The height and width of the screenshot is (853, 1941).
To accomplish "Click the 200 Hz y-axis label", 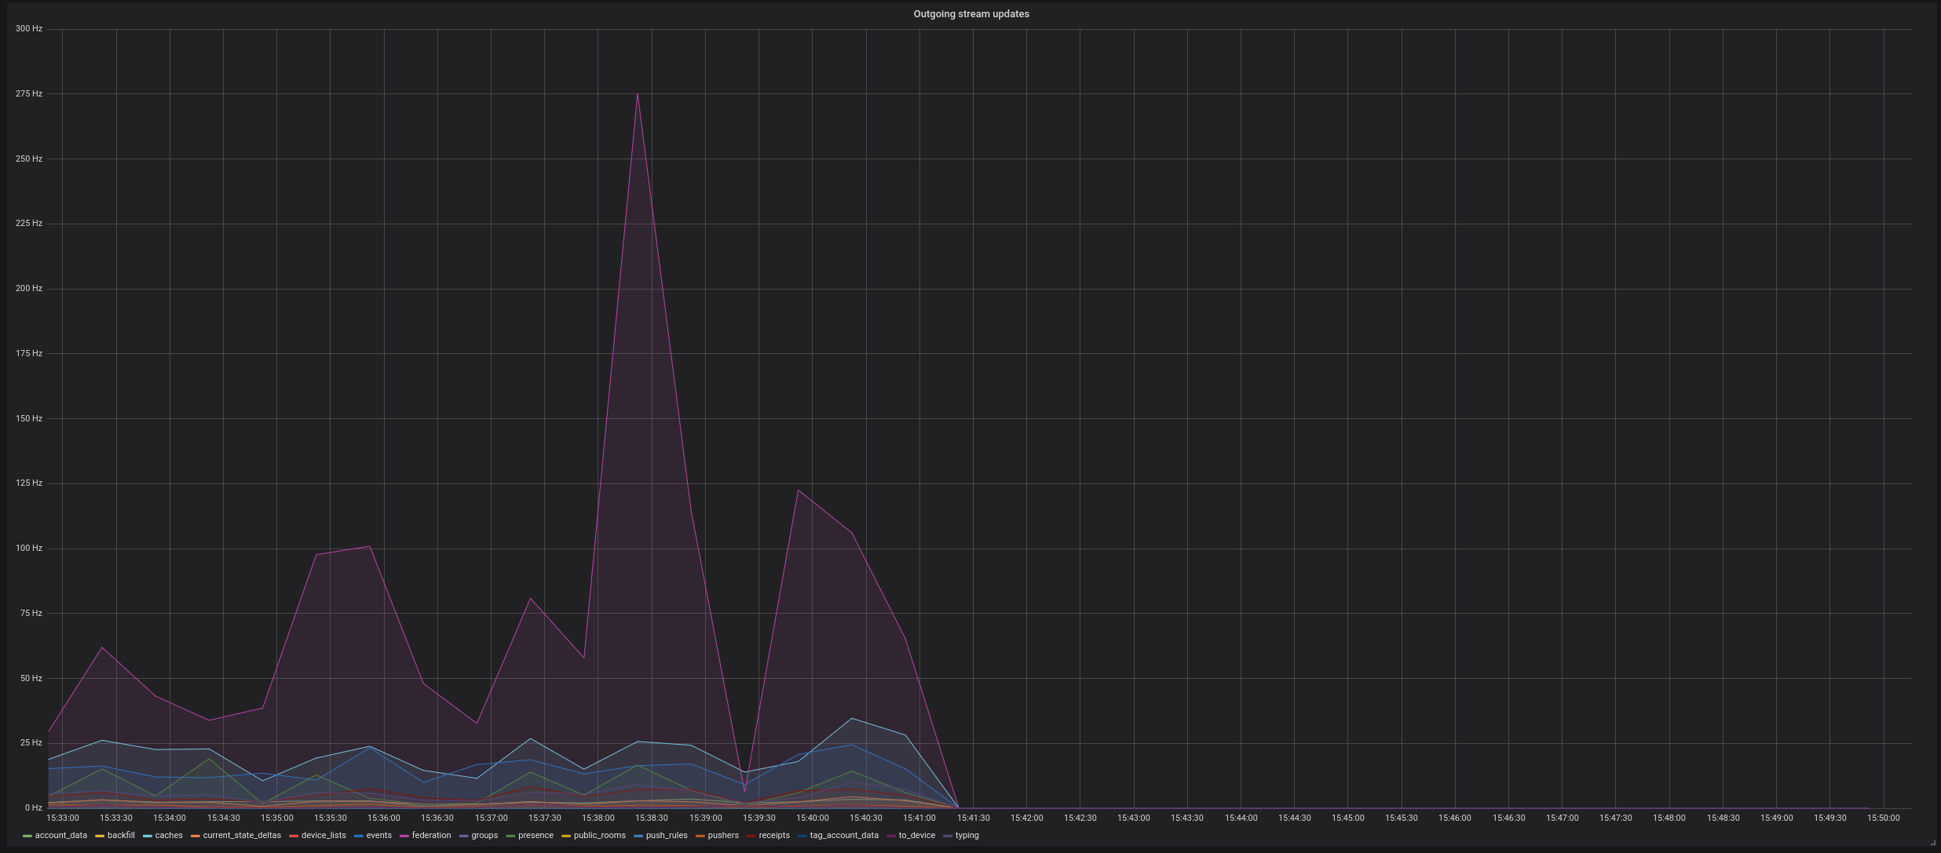I will 28,289.
